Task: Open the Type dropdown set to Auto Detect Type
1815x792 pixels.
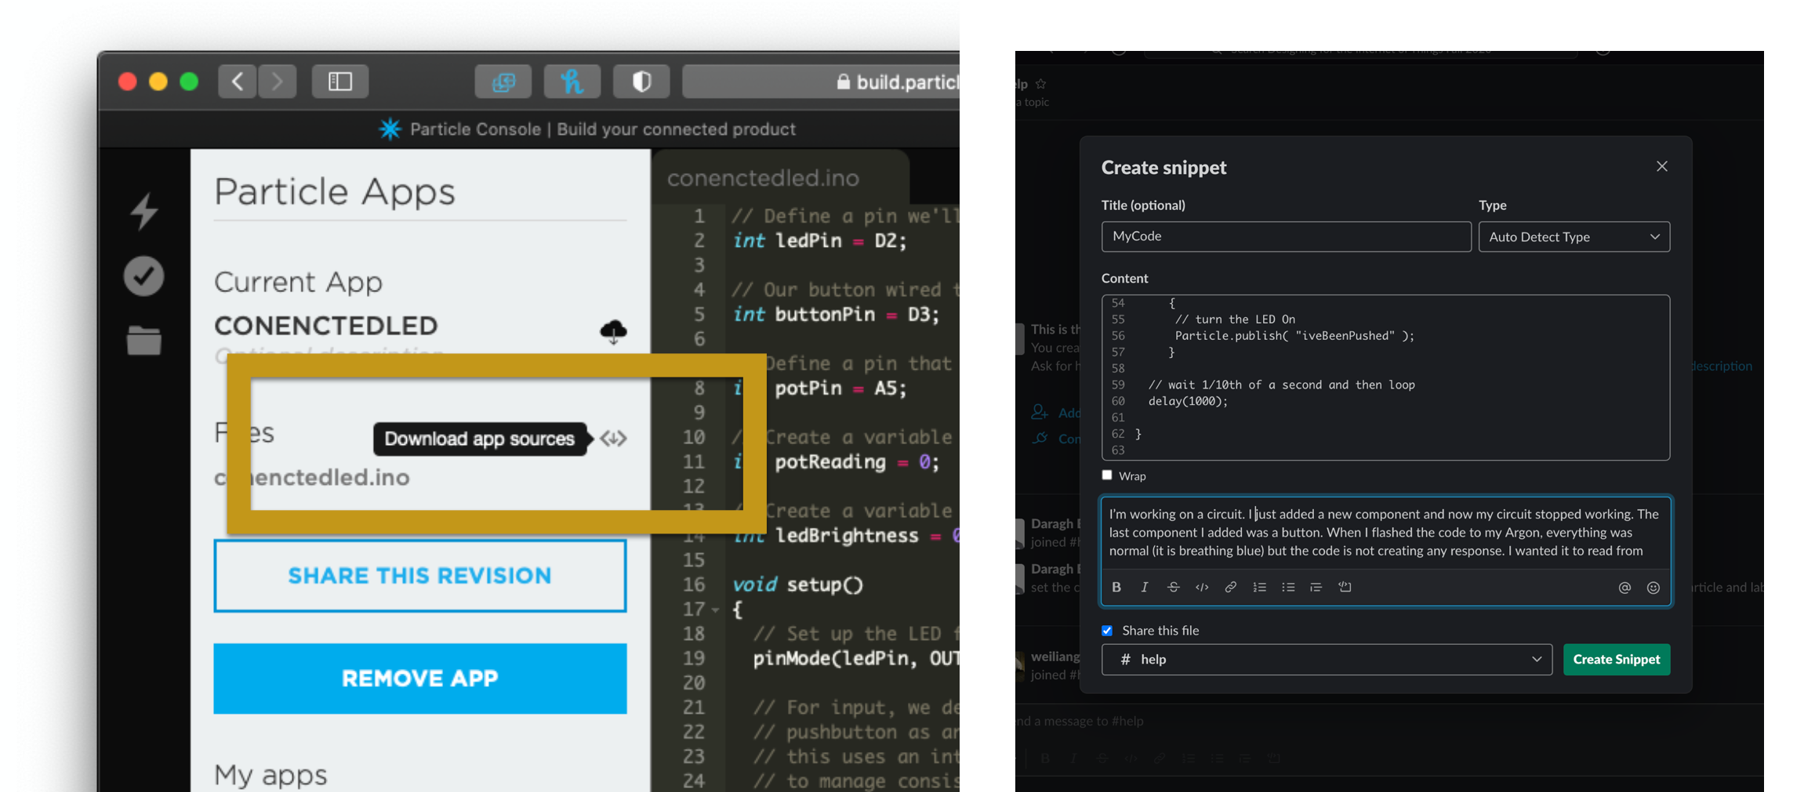Action: coord(1574,237)
